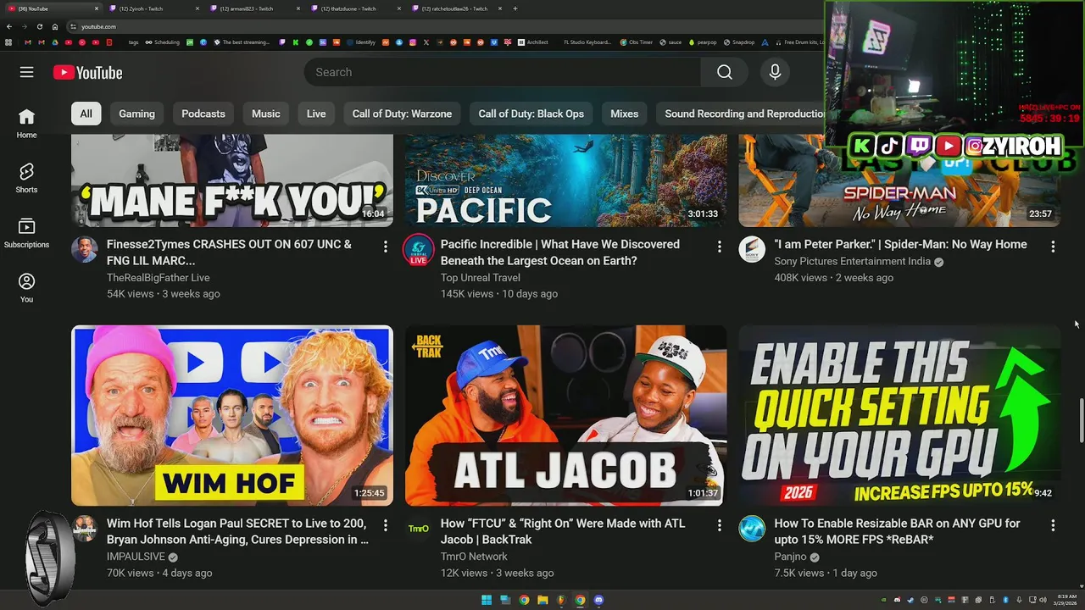
Task: Select the Live filter chip
Action: (316, 114)
